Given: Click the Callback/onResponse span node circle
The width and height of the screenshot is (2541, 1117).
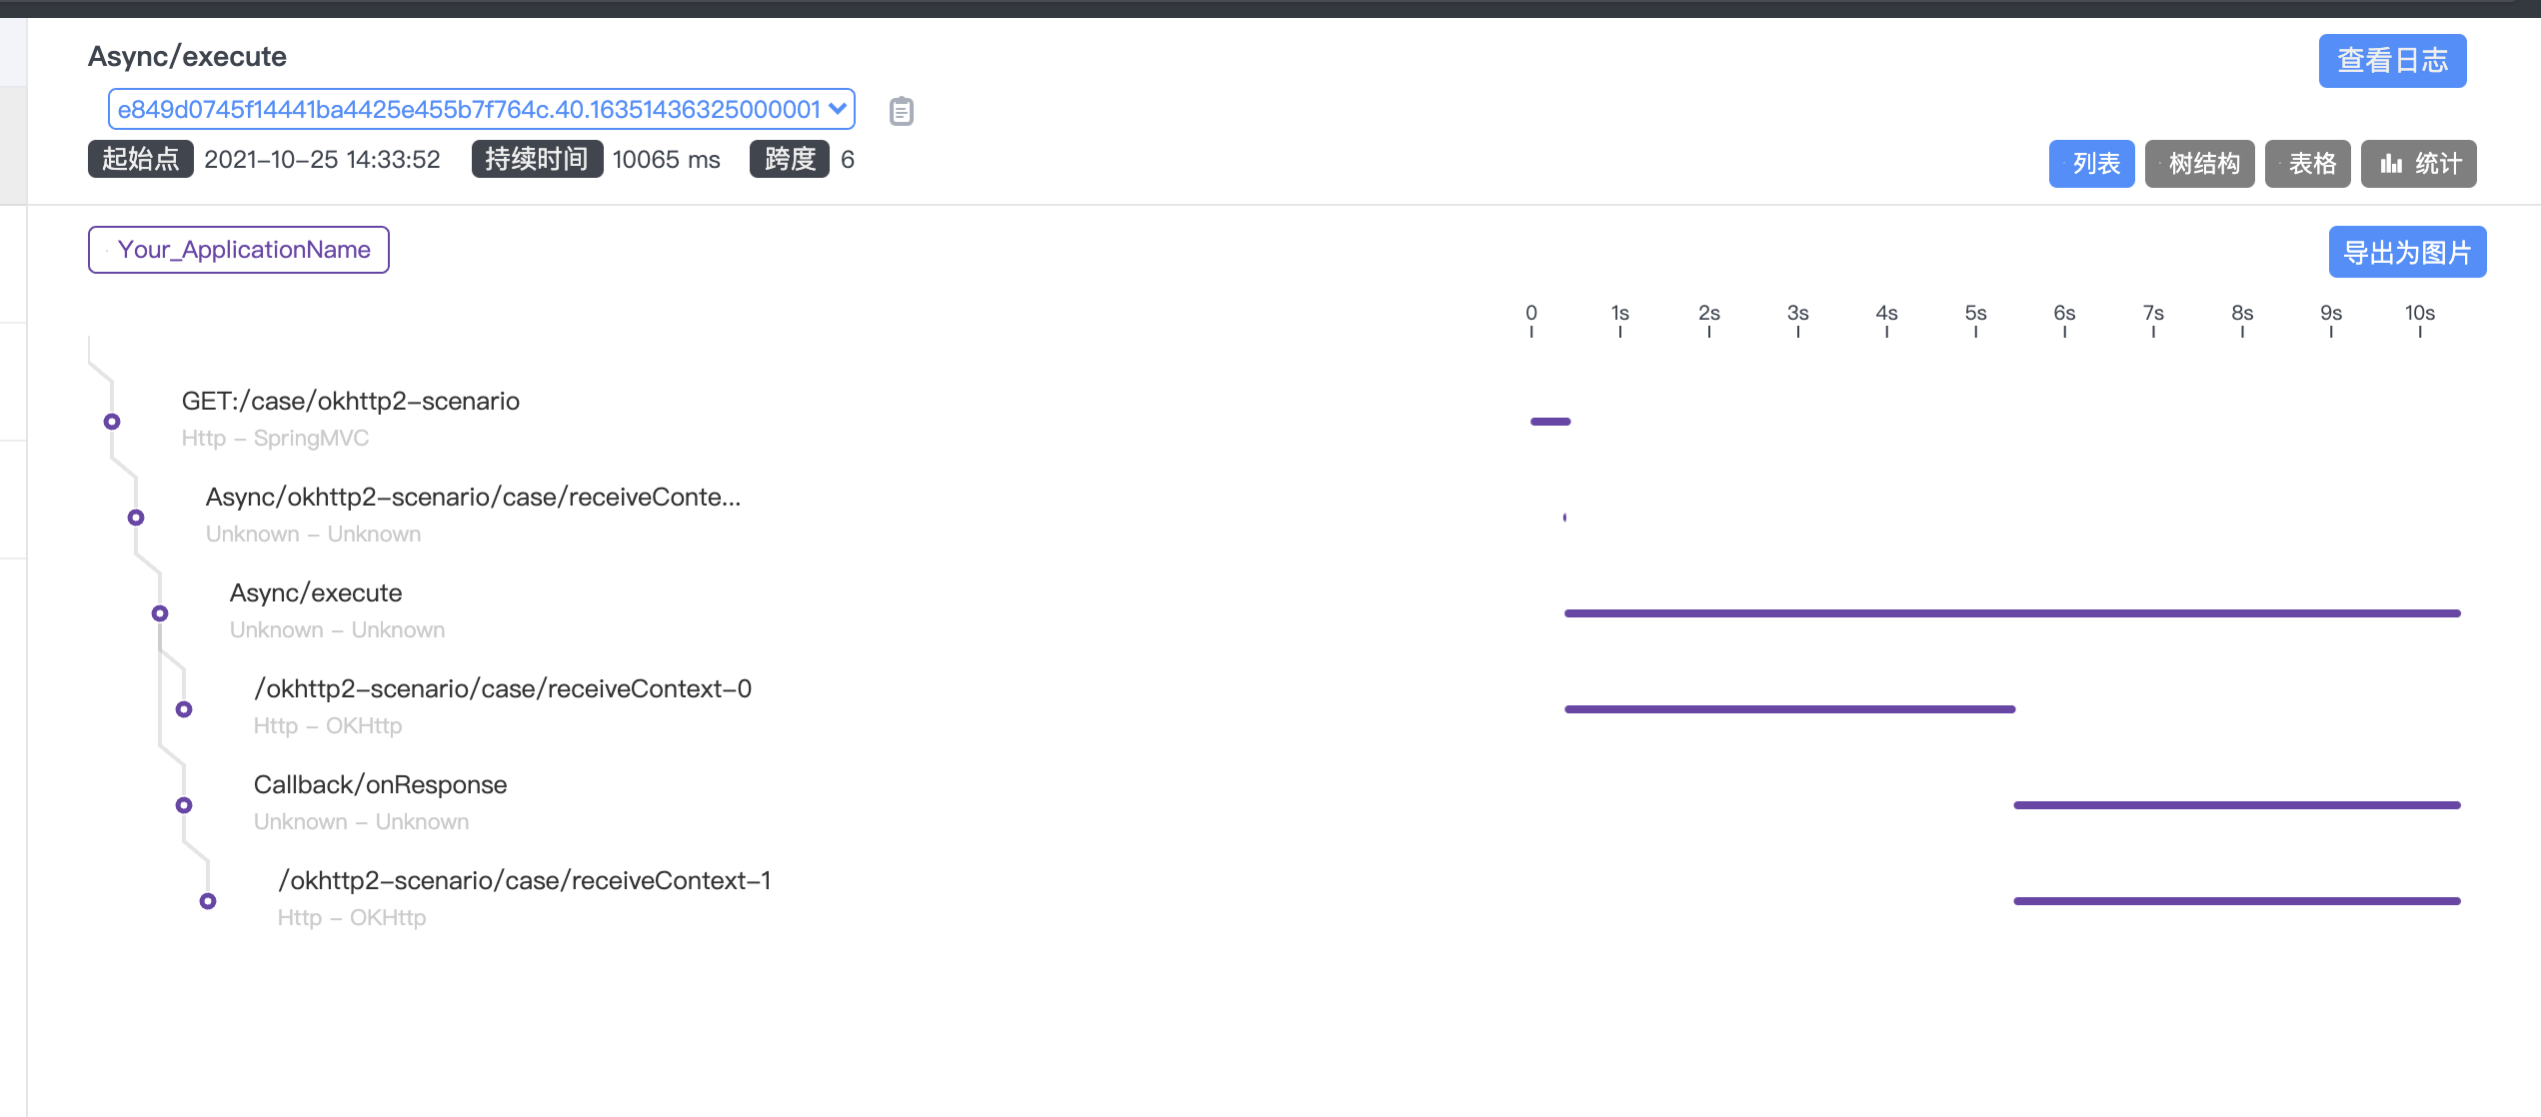Looking at the screenshot, I should 184,805.
